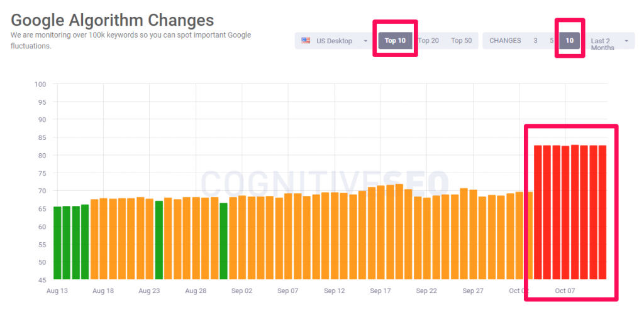The width and height of the screenshot is (644, 310).
Task: Click the first red bar after Oct 02
Action: pyautogui.click(x=538, y=212)
